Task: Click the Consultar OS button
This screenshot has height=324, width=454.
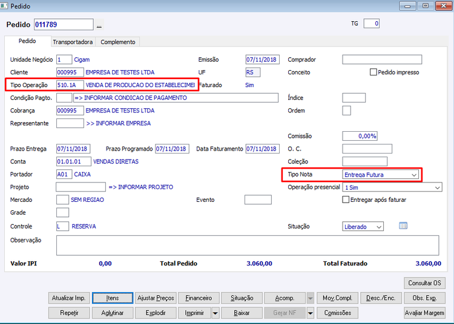Action: [424, 283]
